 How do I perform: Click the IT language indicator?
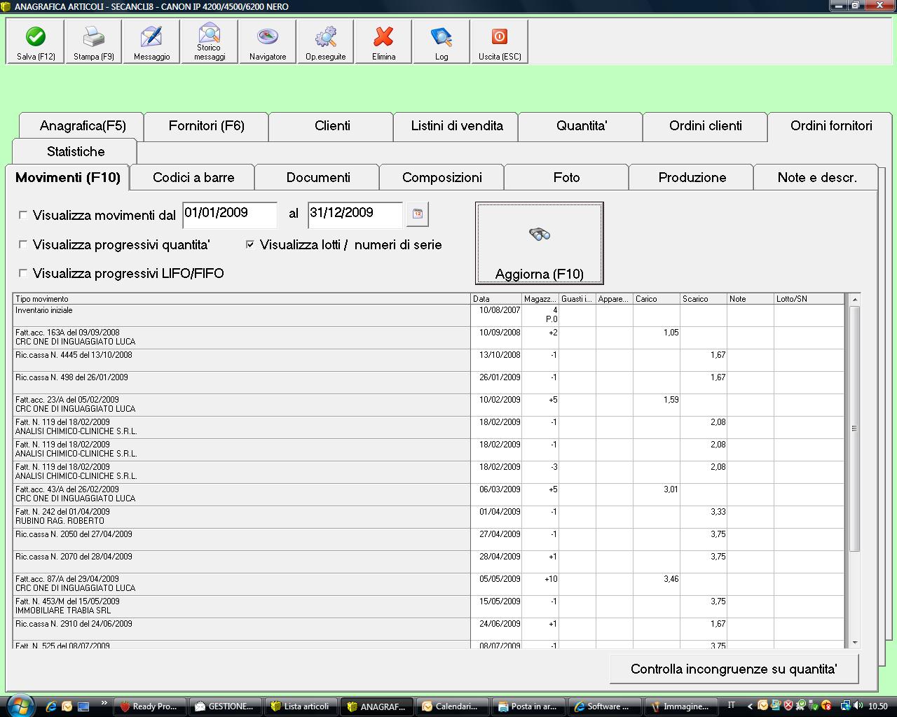pos(732,706)
